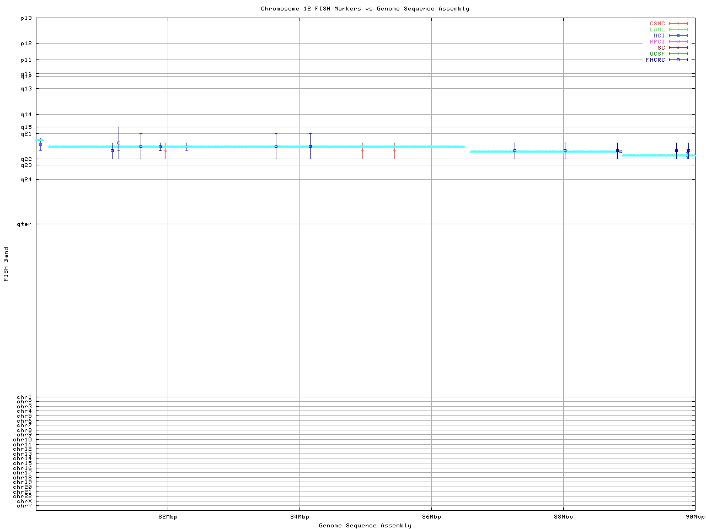Select the CSMC legend label text

[x=657, y=24]
